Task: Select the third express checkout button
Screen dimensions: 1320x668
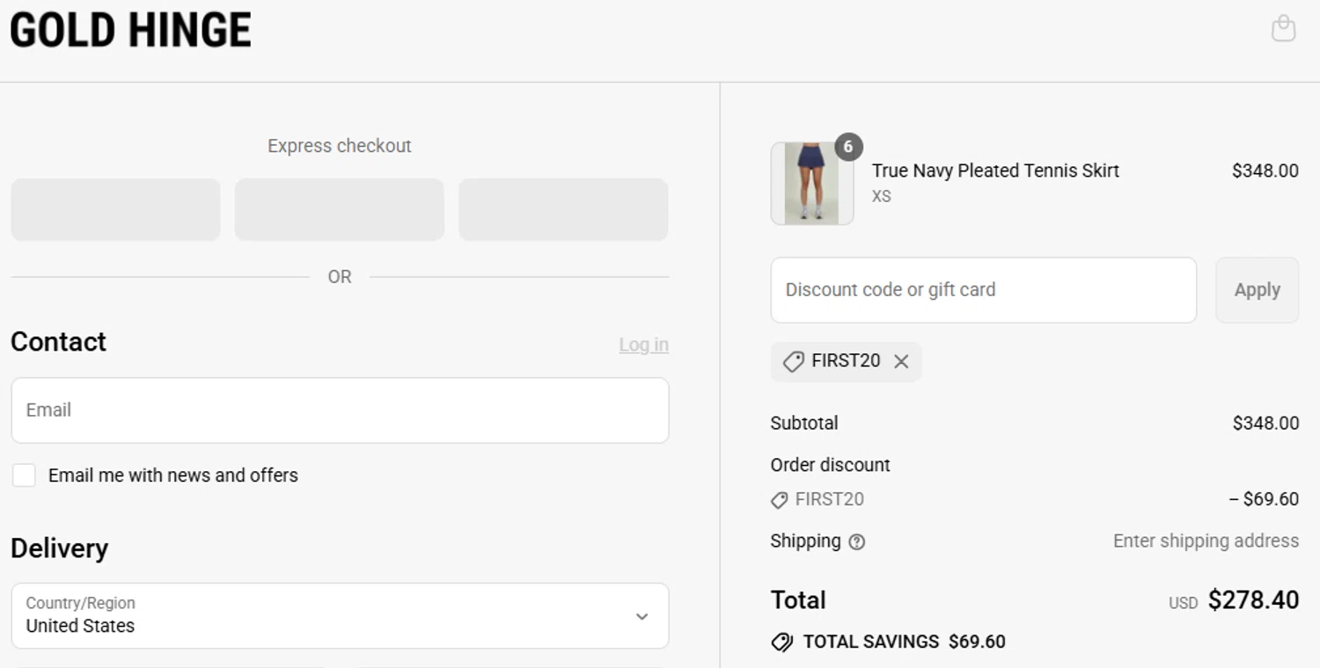Action: click(x=563, y=209)
